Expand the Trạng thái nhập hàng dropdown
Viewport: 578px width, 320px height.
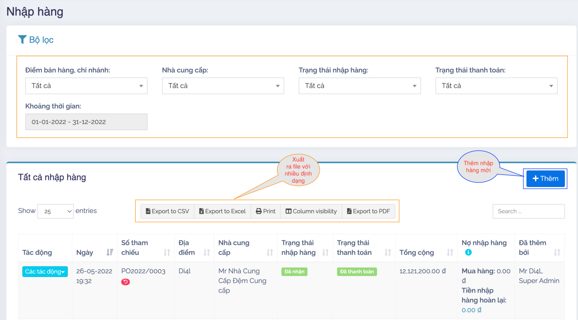pyautogui.click(x=359, y=86)
